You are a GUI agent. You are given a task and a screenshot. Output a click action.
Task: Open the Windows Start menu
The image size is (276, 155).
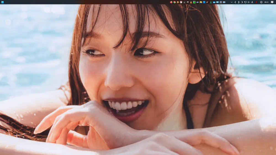[x=2, y=2]
